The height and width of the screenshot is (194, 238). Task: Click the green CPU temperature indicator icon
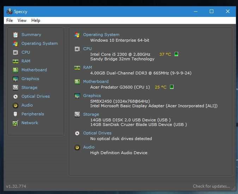176,54
